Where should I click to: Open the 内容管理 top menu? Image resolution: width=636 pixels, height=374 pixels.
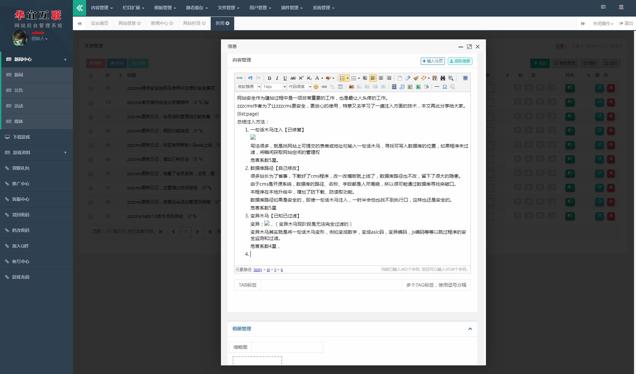(x=102, y=8)
